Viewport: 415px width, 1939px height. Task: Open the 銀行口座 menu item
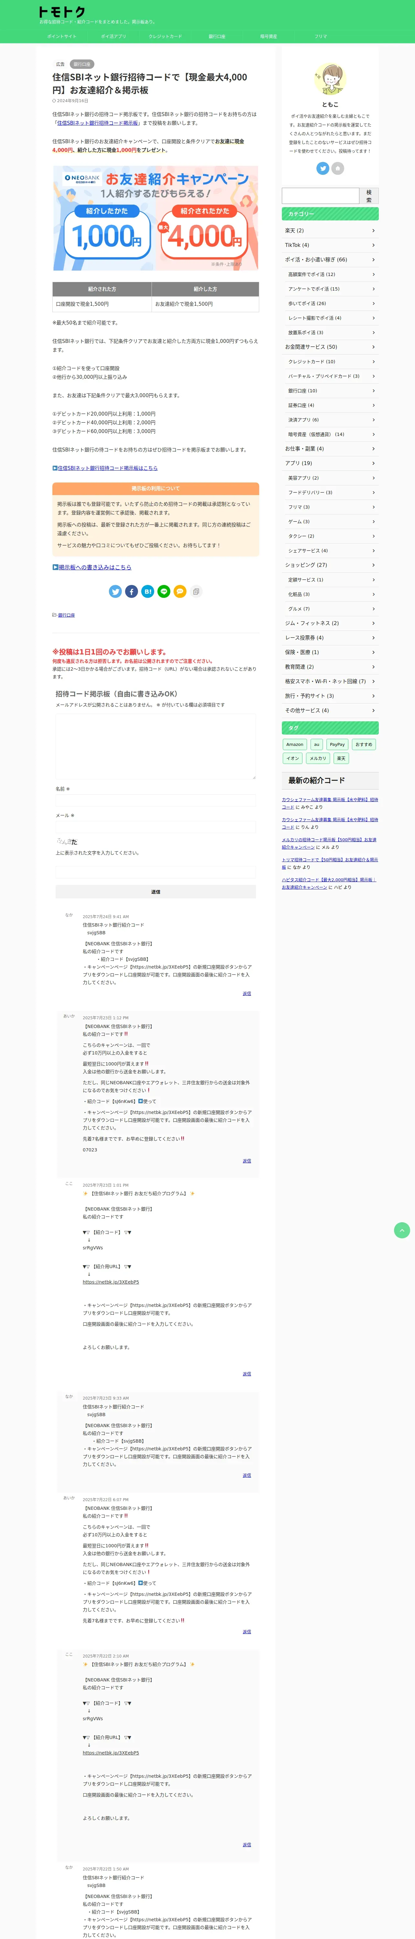pos(217,36)
